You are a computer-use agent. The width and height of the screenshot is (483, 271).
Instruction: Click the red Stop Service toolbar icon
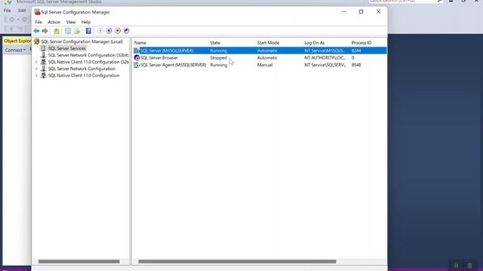pos(118,31)
